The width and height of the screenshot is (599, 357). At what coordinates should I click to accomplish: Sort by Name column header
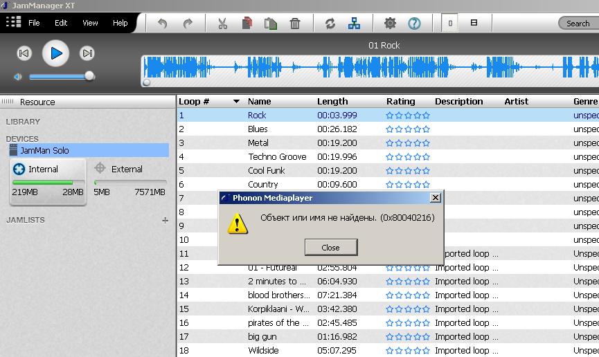[x=260, y=101]
